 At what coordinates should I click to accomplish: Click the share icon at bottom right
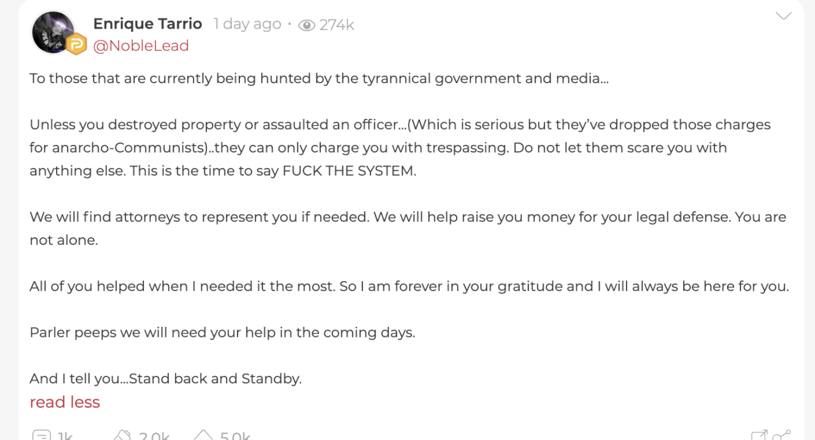781,436
